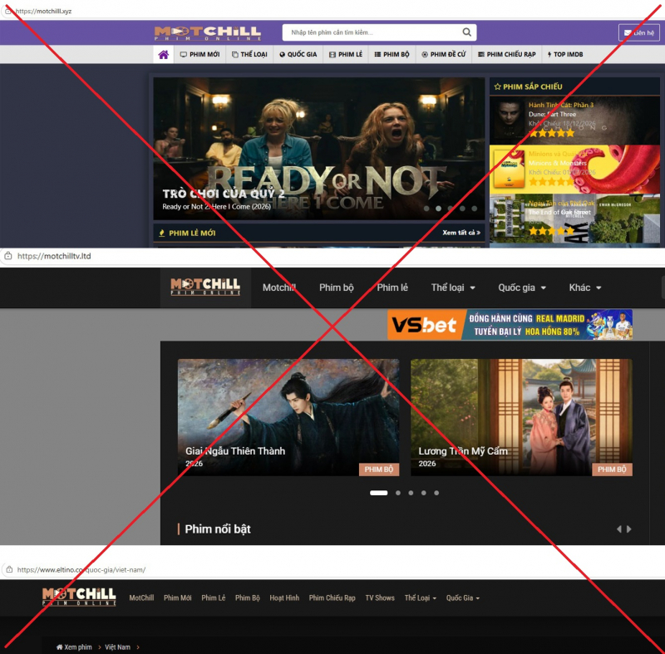Select the last carousel dot on motchilltv.ltd

(x=436, y=493)
